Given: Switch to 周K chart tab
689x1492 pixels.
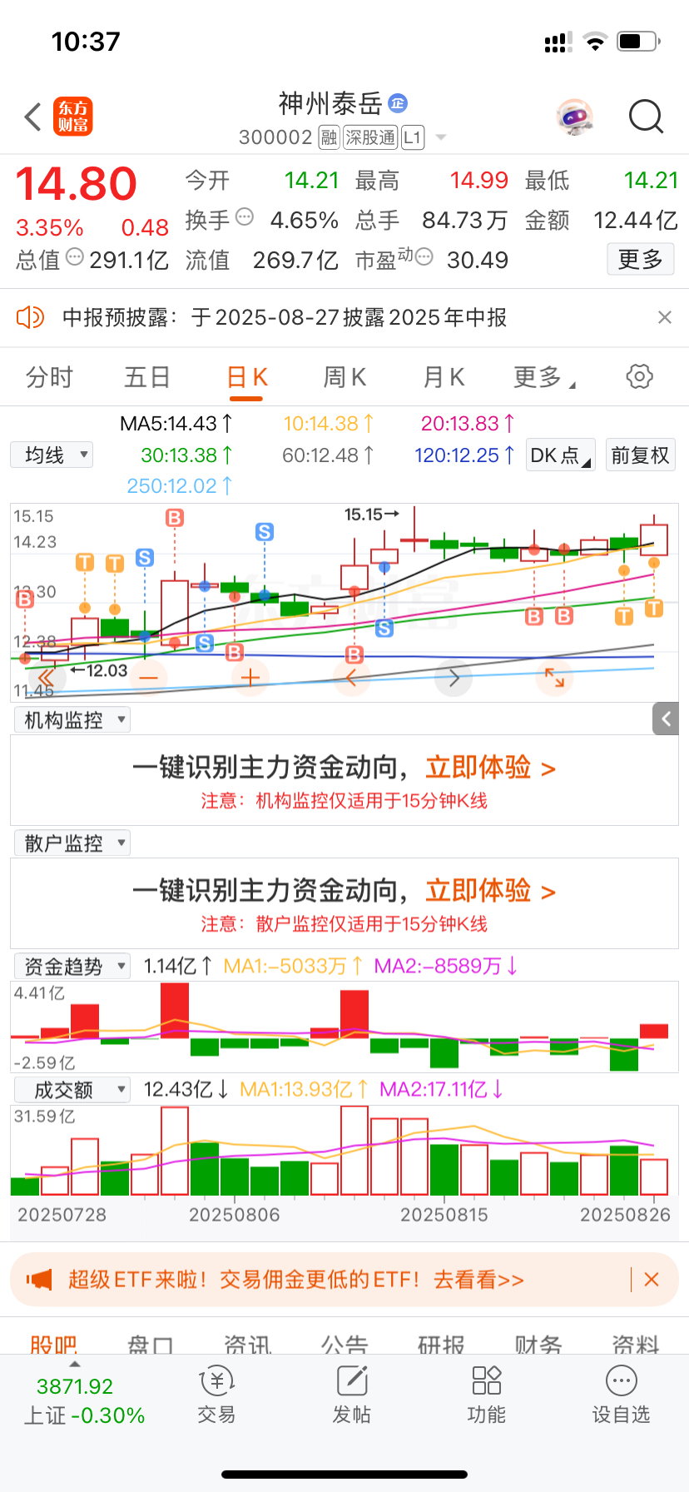Looking at the screenshot, I should (x=344, y=377).
